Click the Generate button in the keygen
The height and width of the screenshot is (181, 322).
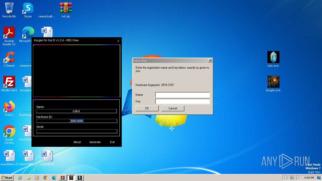coord(95,142)
